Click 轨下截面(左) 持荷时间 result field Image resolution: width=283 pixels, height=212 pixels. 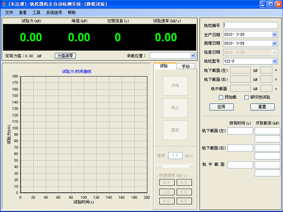[x=240, y=131]
